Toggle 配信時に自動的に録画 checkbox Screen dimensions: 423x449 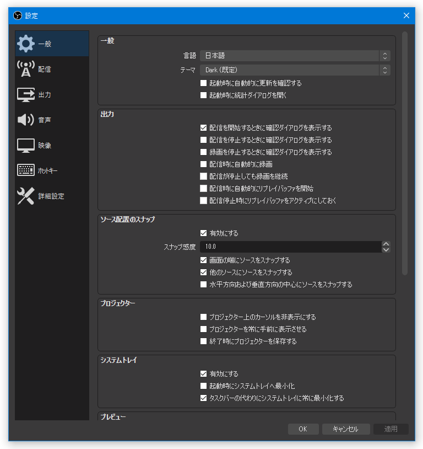203,164
